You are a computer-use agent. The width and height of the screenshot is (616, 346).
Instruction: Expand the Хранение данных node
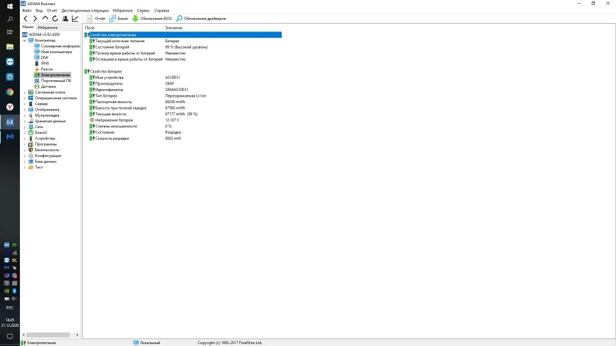coord(25,121)
